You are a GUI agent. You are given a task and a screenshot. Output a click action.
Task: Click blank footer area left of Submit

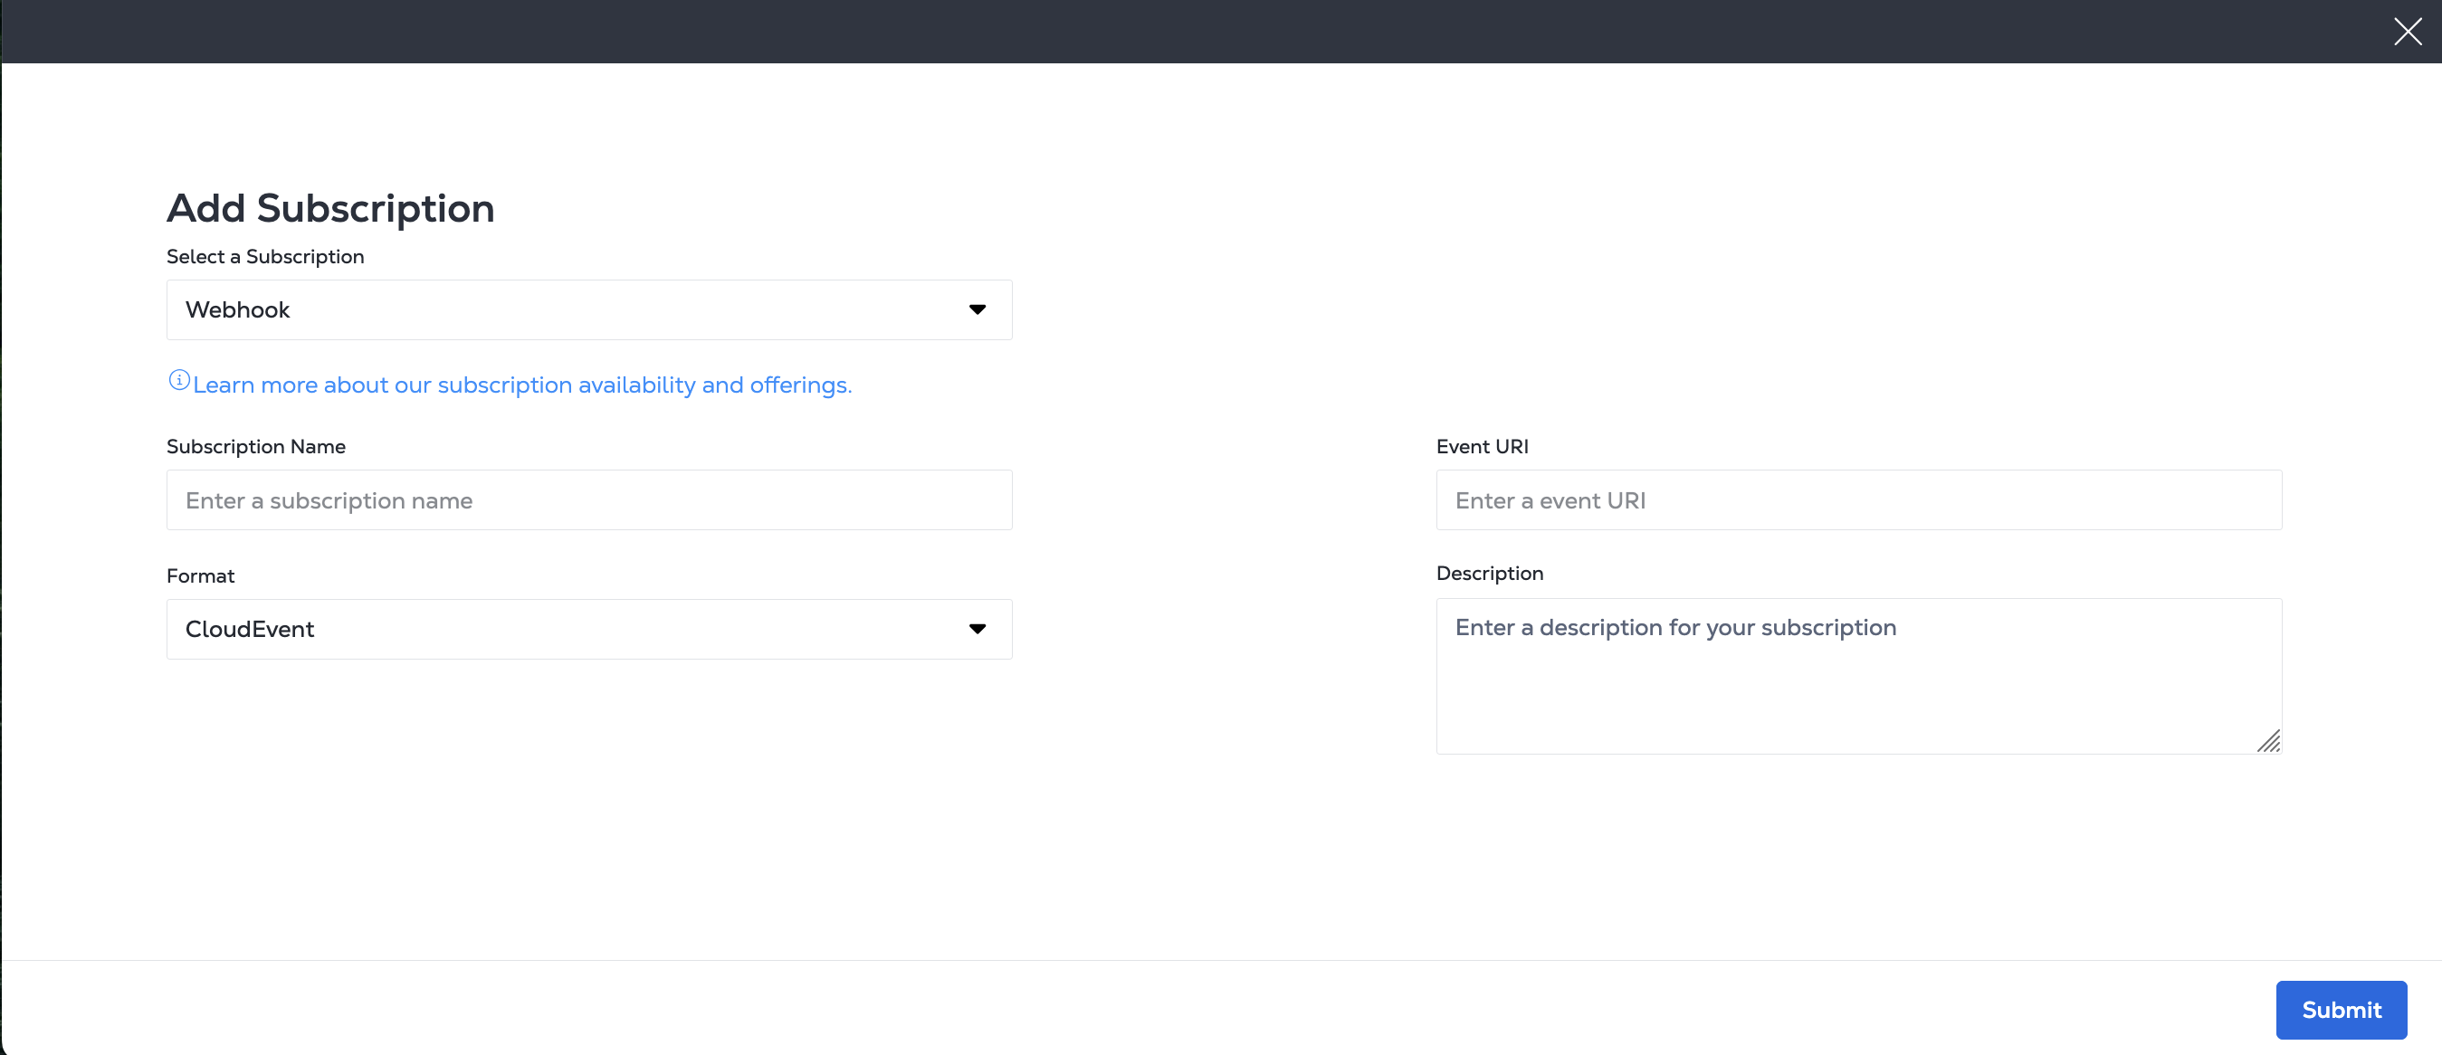click(x=1138, y=1009)
